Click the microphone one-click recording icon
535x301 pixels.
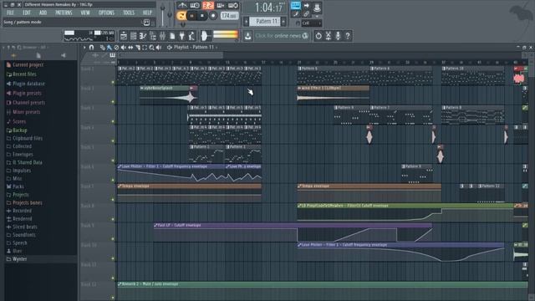(x=338, y=36)
